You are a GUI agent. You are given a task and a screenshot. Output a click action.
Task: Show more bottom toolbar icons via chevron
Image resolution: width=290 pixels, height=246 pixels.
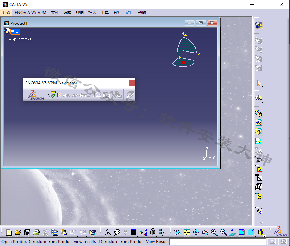click(270, 229)
